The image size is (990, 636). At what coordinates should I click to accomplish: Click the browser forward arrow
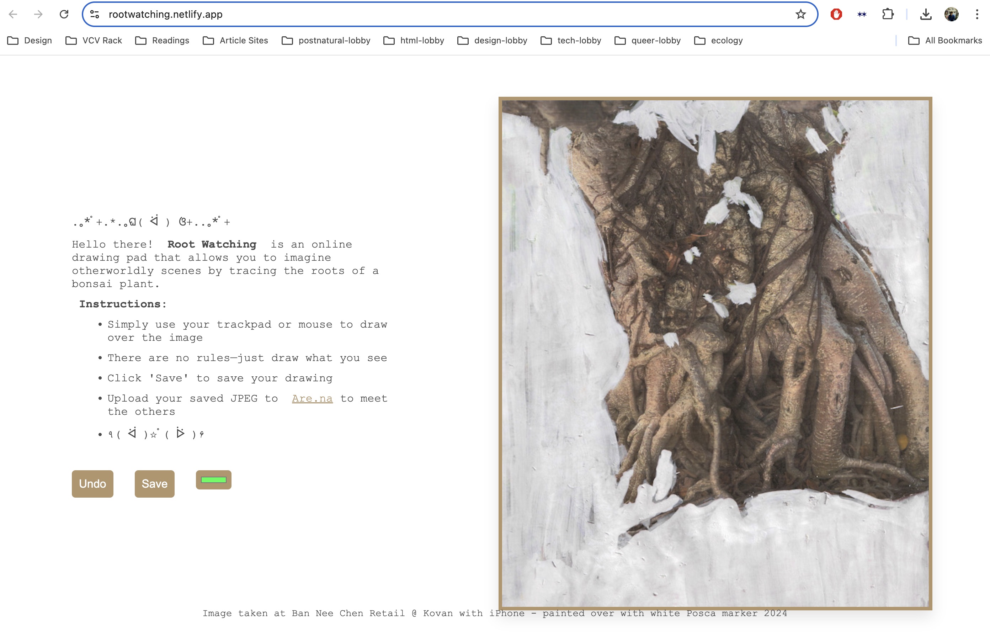(x=38, y=15)
